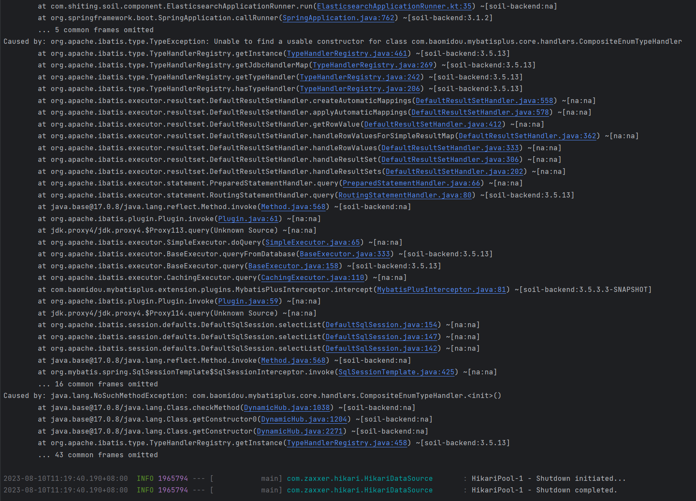Navigate to TypeHandlerRegistry.java:242
The height and width of the screenshot is (501, 696).
(360, 77)
